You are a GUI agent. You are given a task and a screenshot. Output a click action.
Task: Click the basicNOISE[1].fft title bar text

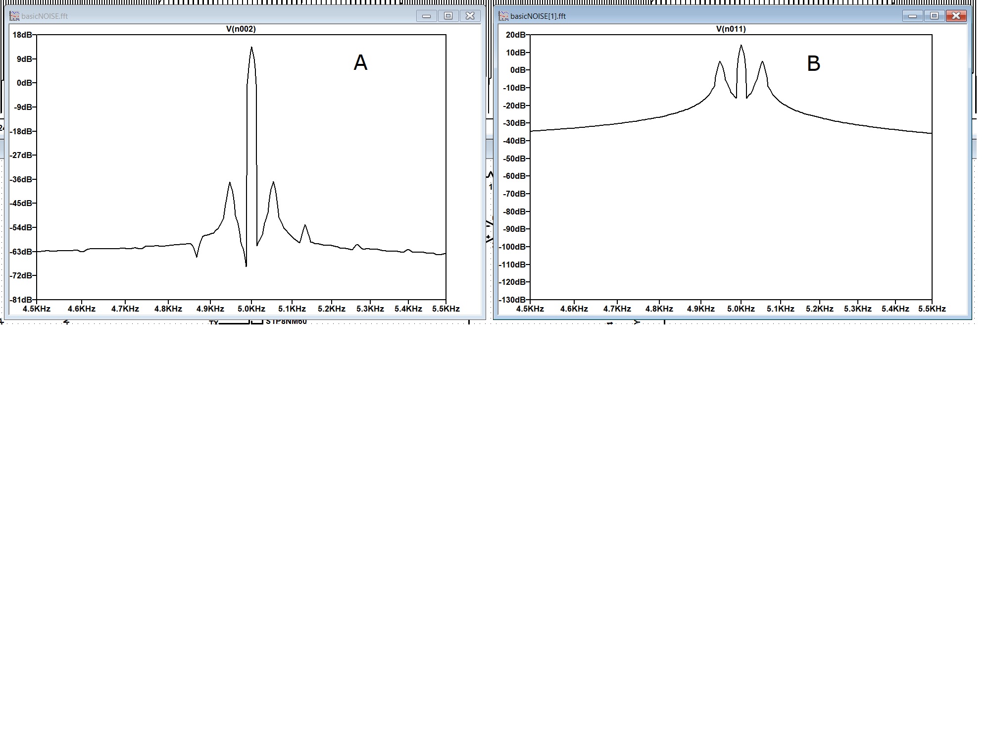pyautogui.click(x=538, y=16)
